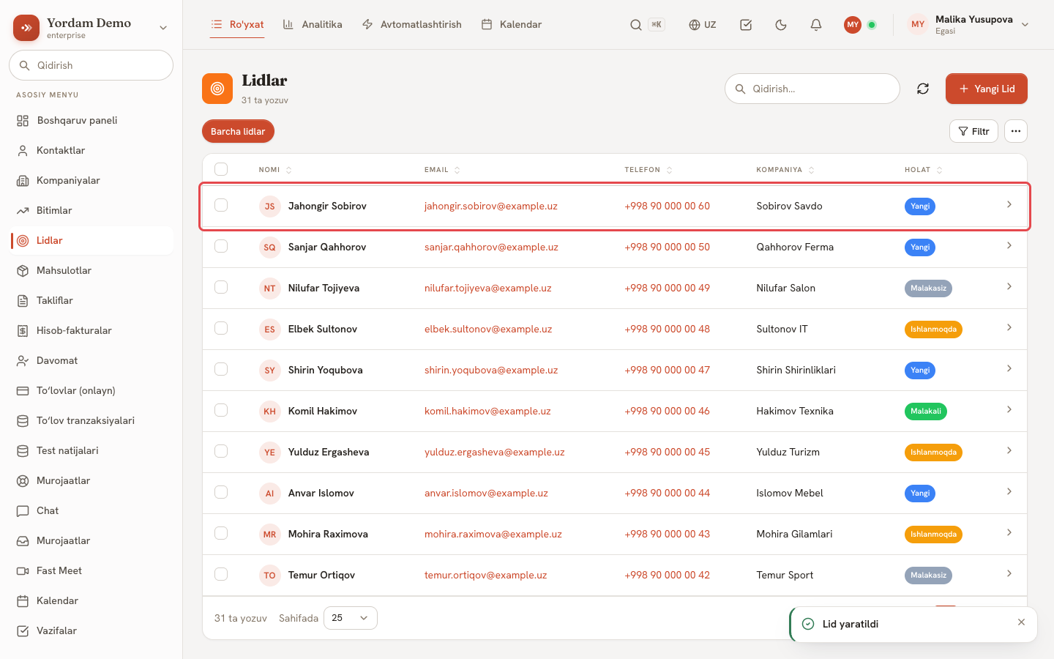Switch to the Analitika tab
Viewport: 1054px width, 659px height.
pyautogui.click(x=313, y=25)
